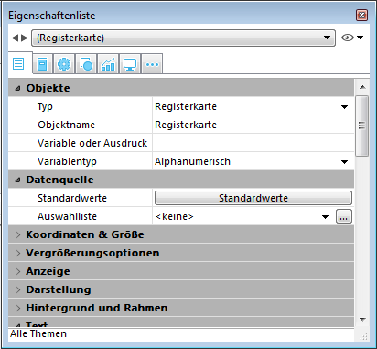
Task: Open the three-dots more tab icon
Action: 152,64
